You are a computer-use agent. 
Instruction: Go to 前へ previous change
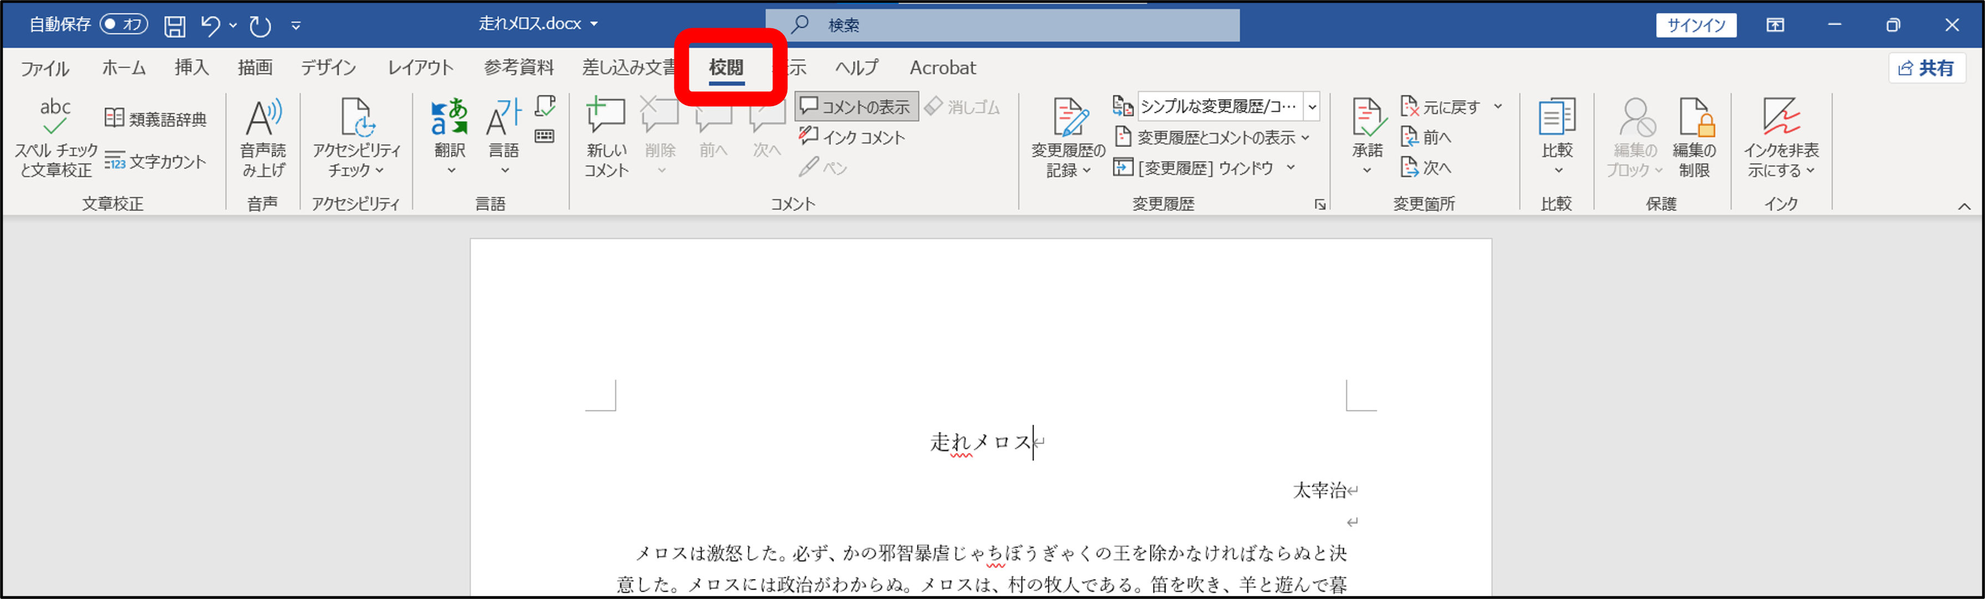pos(1426,137)
